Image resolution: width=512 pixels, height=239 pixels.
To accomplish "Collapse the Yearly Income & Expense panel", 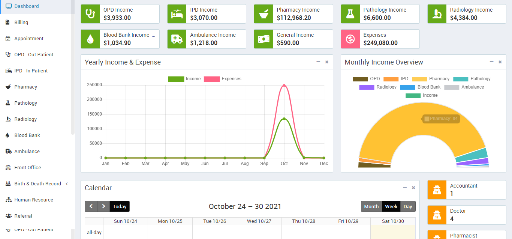I will [x=318, y=62].
